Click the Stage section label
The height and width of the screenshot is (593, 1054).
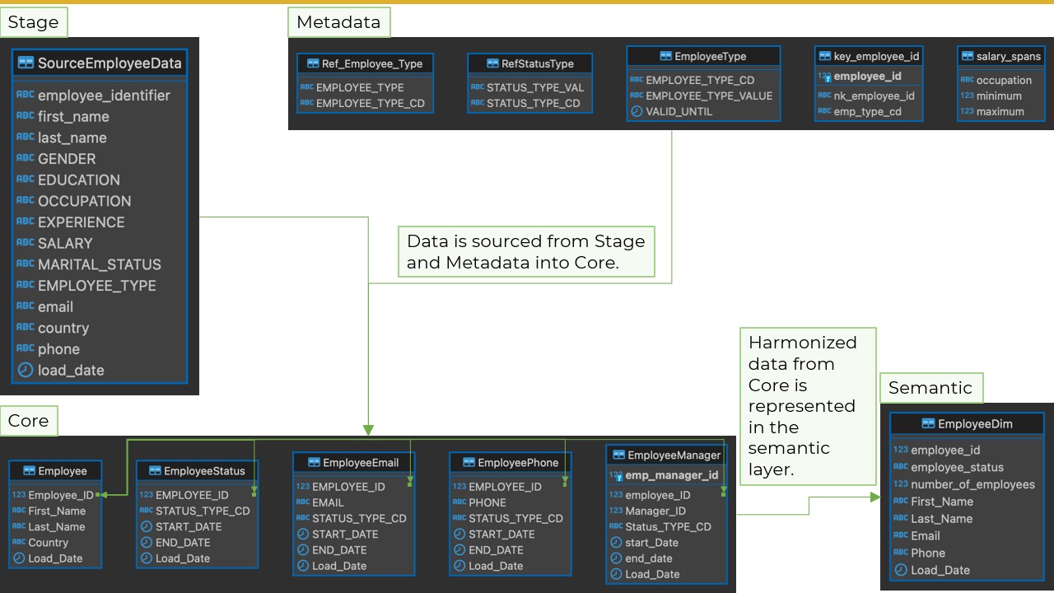coord(34,22)
